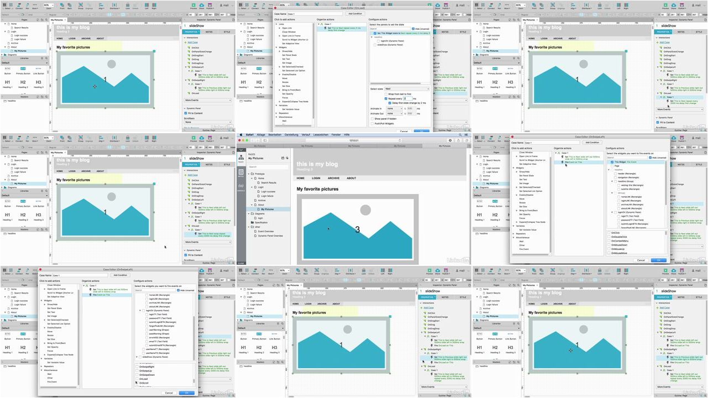Click horizontal scrollbar under OnLoad panels list

[x=396, y=83]
